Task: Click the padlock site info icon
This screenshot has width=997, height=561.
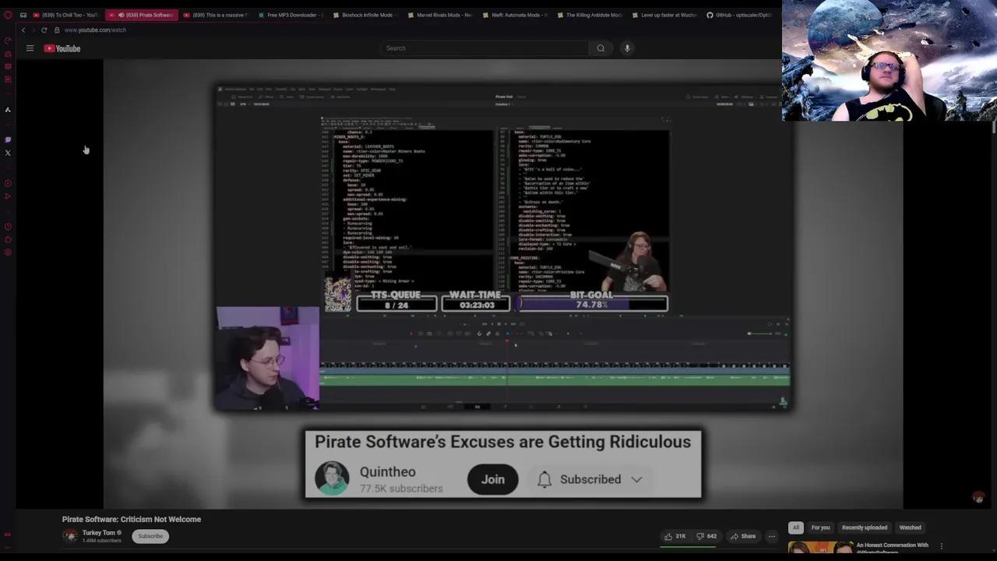Action: tap(57, 30)
